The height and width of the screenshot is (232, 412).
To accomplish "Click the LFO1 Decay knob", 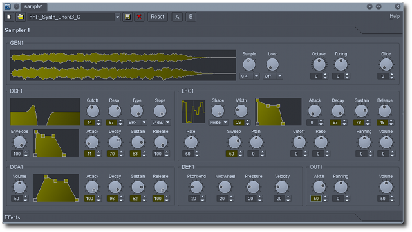I will pos(338,111).
